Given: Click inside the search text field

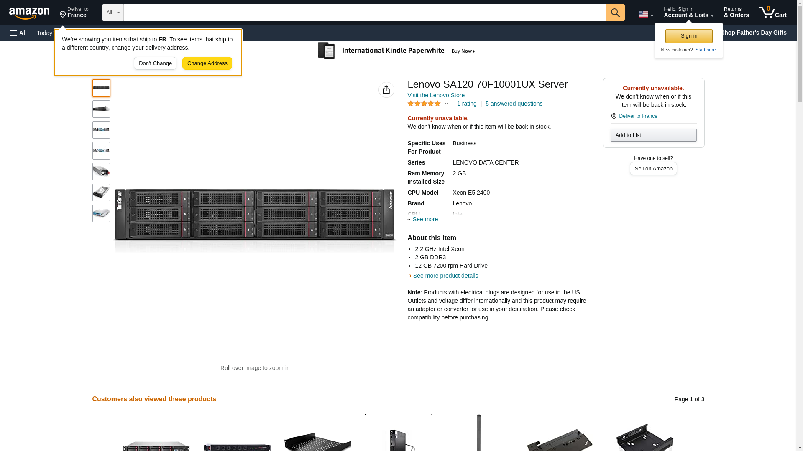Looking at the screenshot, I should (x=364, y=13).
